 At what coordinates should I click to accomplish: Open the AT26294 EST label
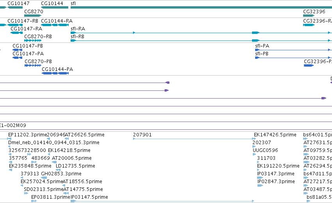click(318, 166)
